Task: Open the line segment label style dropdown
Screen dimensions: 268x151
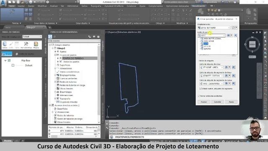Action: pos(211,75)
